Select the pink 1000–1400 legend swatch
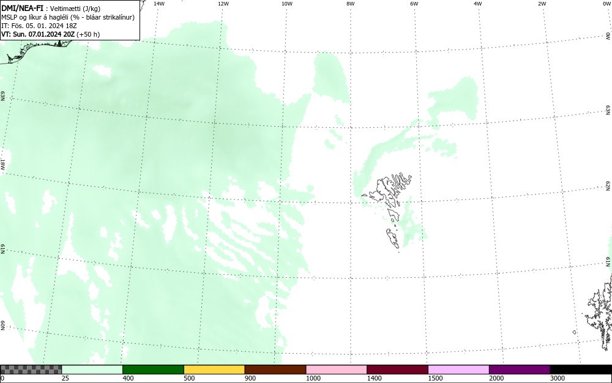Viewport: 612px width, 383px height. point(337,370)
